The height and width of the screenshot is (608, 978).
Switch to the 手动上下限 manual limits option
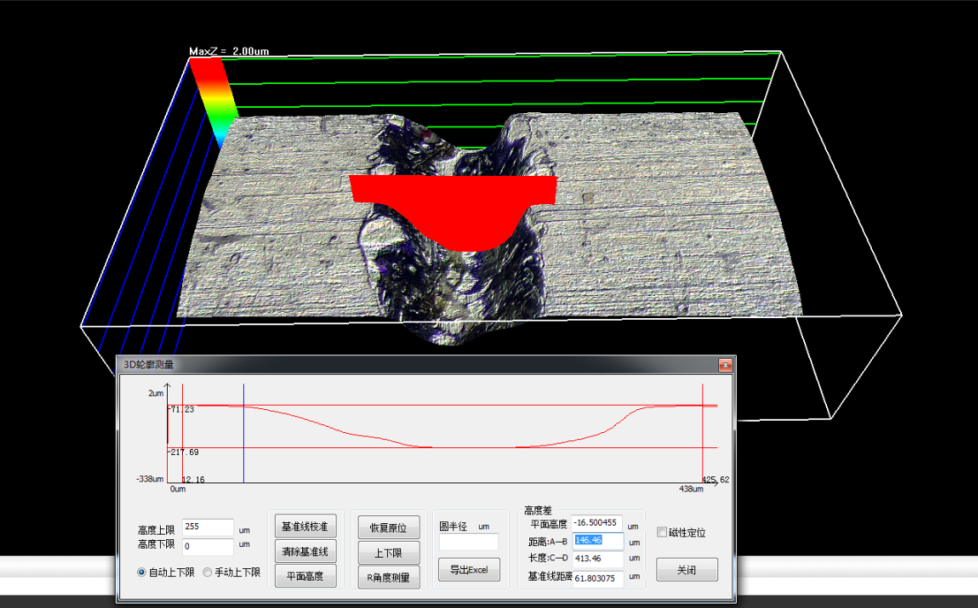[208, 573]
